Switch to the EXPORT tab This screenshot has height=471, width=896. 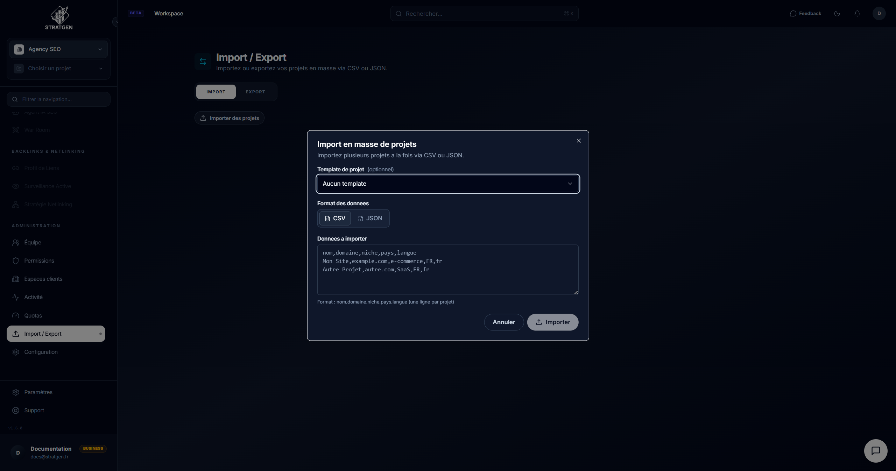click(255, 92)
